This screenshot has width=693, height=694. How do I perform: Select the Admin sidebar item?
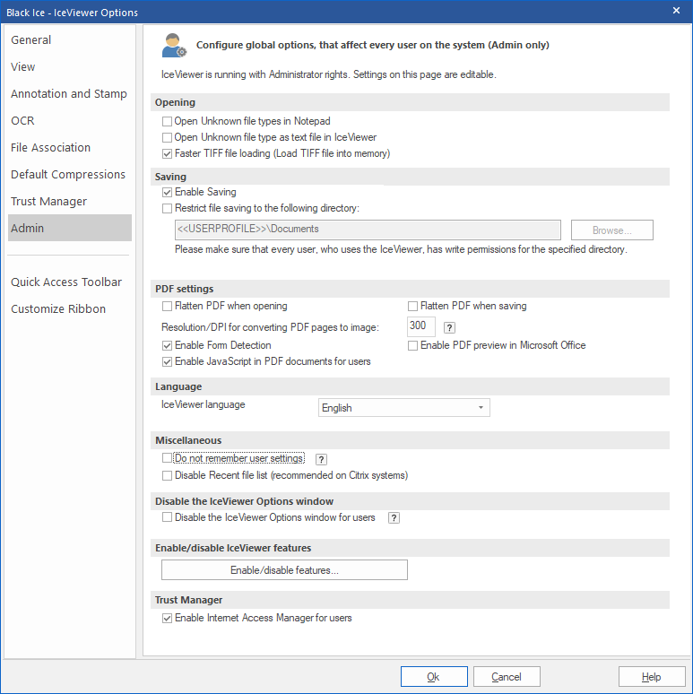pyautogui.click(x=70, y=228)
